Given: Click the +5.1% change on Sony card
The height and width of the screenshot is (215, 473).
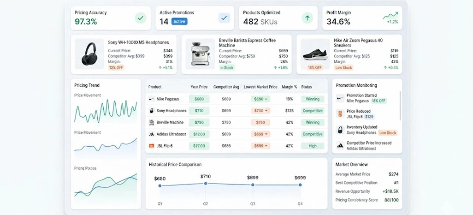Looking at the screenshot, I should pos(166,68).
